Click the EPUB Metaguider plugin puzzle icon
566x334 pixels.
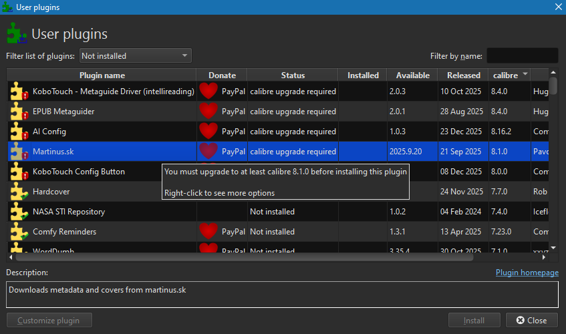[x=19, y=112]
